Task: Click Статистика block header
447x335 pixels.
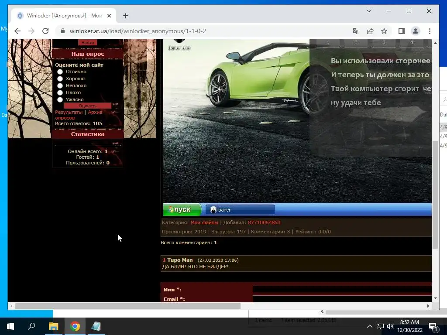Action: click(x=87, y=134)
